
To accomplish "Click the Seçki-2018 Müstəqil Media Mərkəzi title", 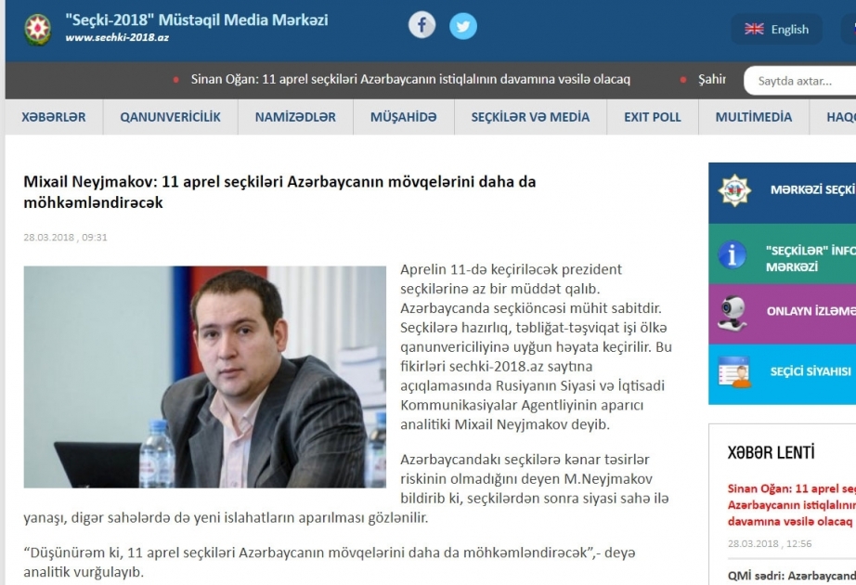I will [x=197, y=20].
